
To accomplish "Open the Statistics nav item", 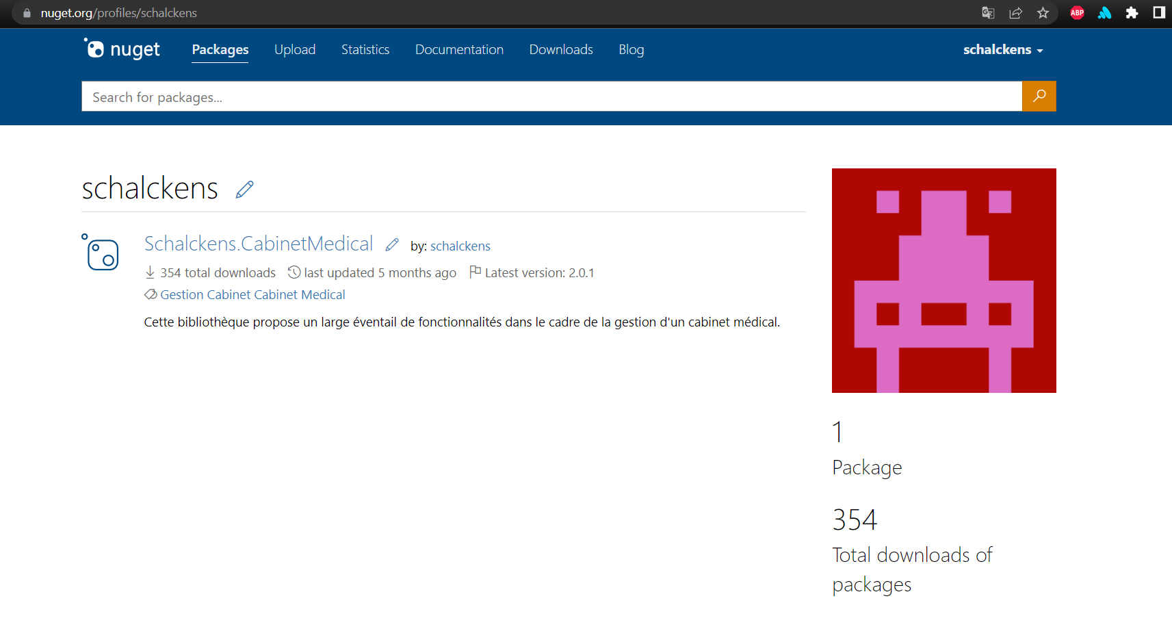I will tap(365, 49).
